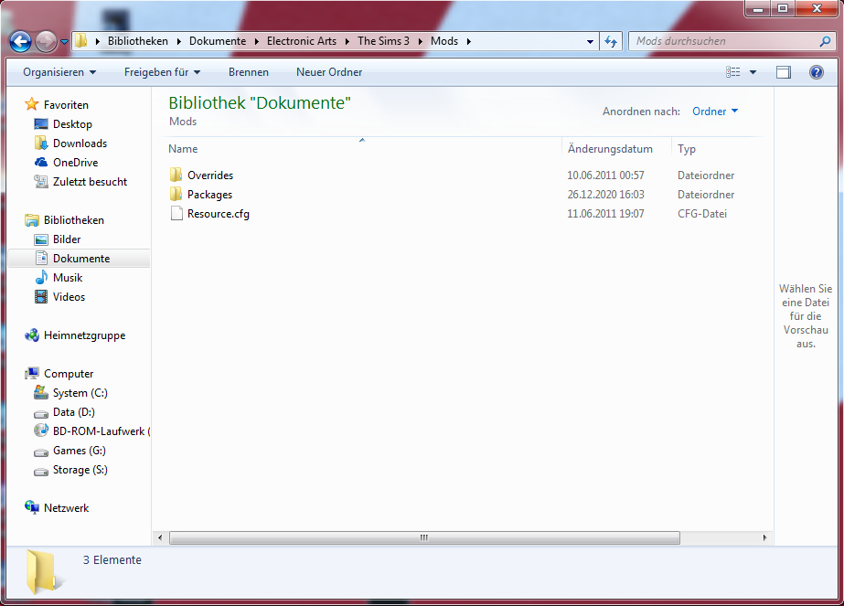The height and width of the screenshot is (606, 844).
Task: Click the Forward navigation arrow
Action: [x=47, y=41]
